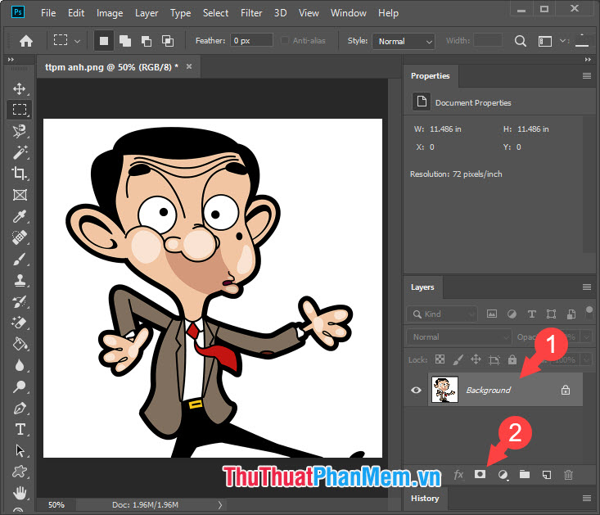
Task: Open the layer Kind filter dropdown
Action: 441,314
